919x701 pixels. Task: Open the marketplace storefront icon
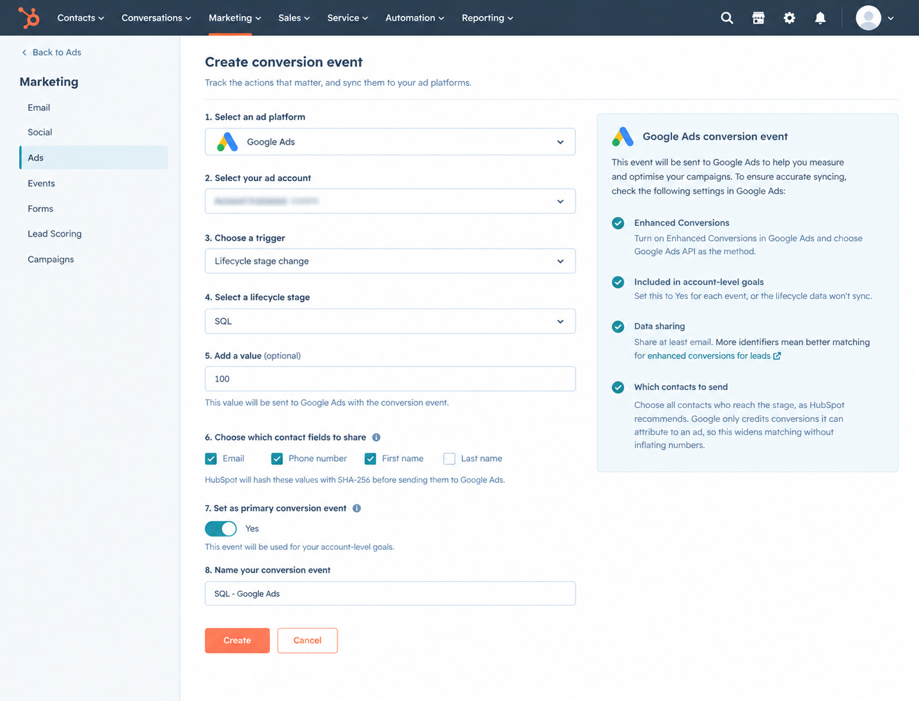pos(758,18)
